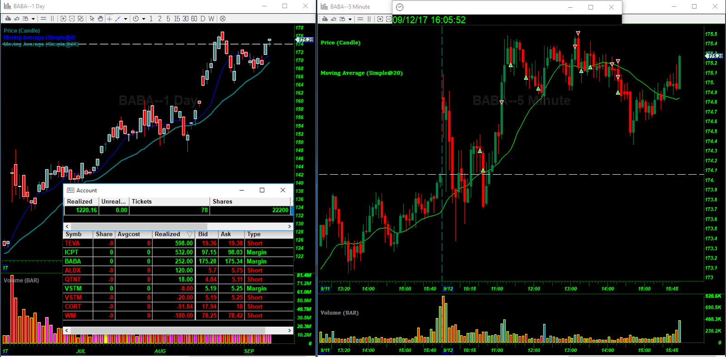
Task: Select the WM row symbol
Action: [70, 316]
